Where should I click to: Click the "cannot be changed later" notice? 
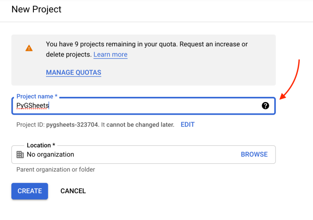pos(140,124)
